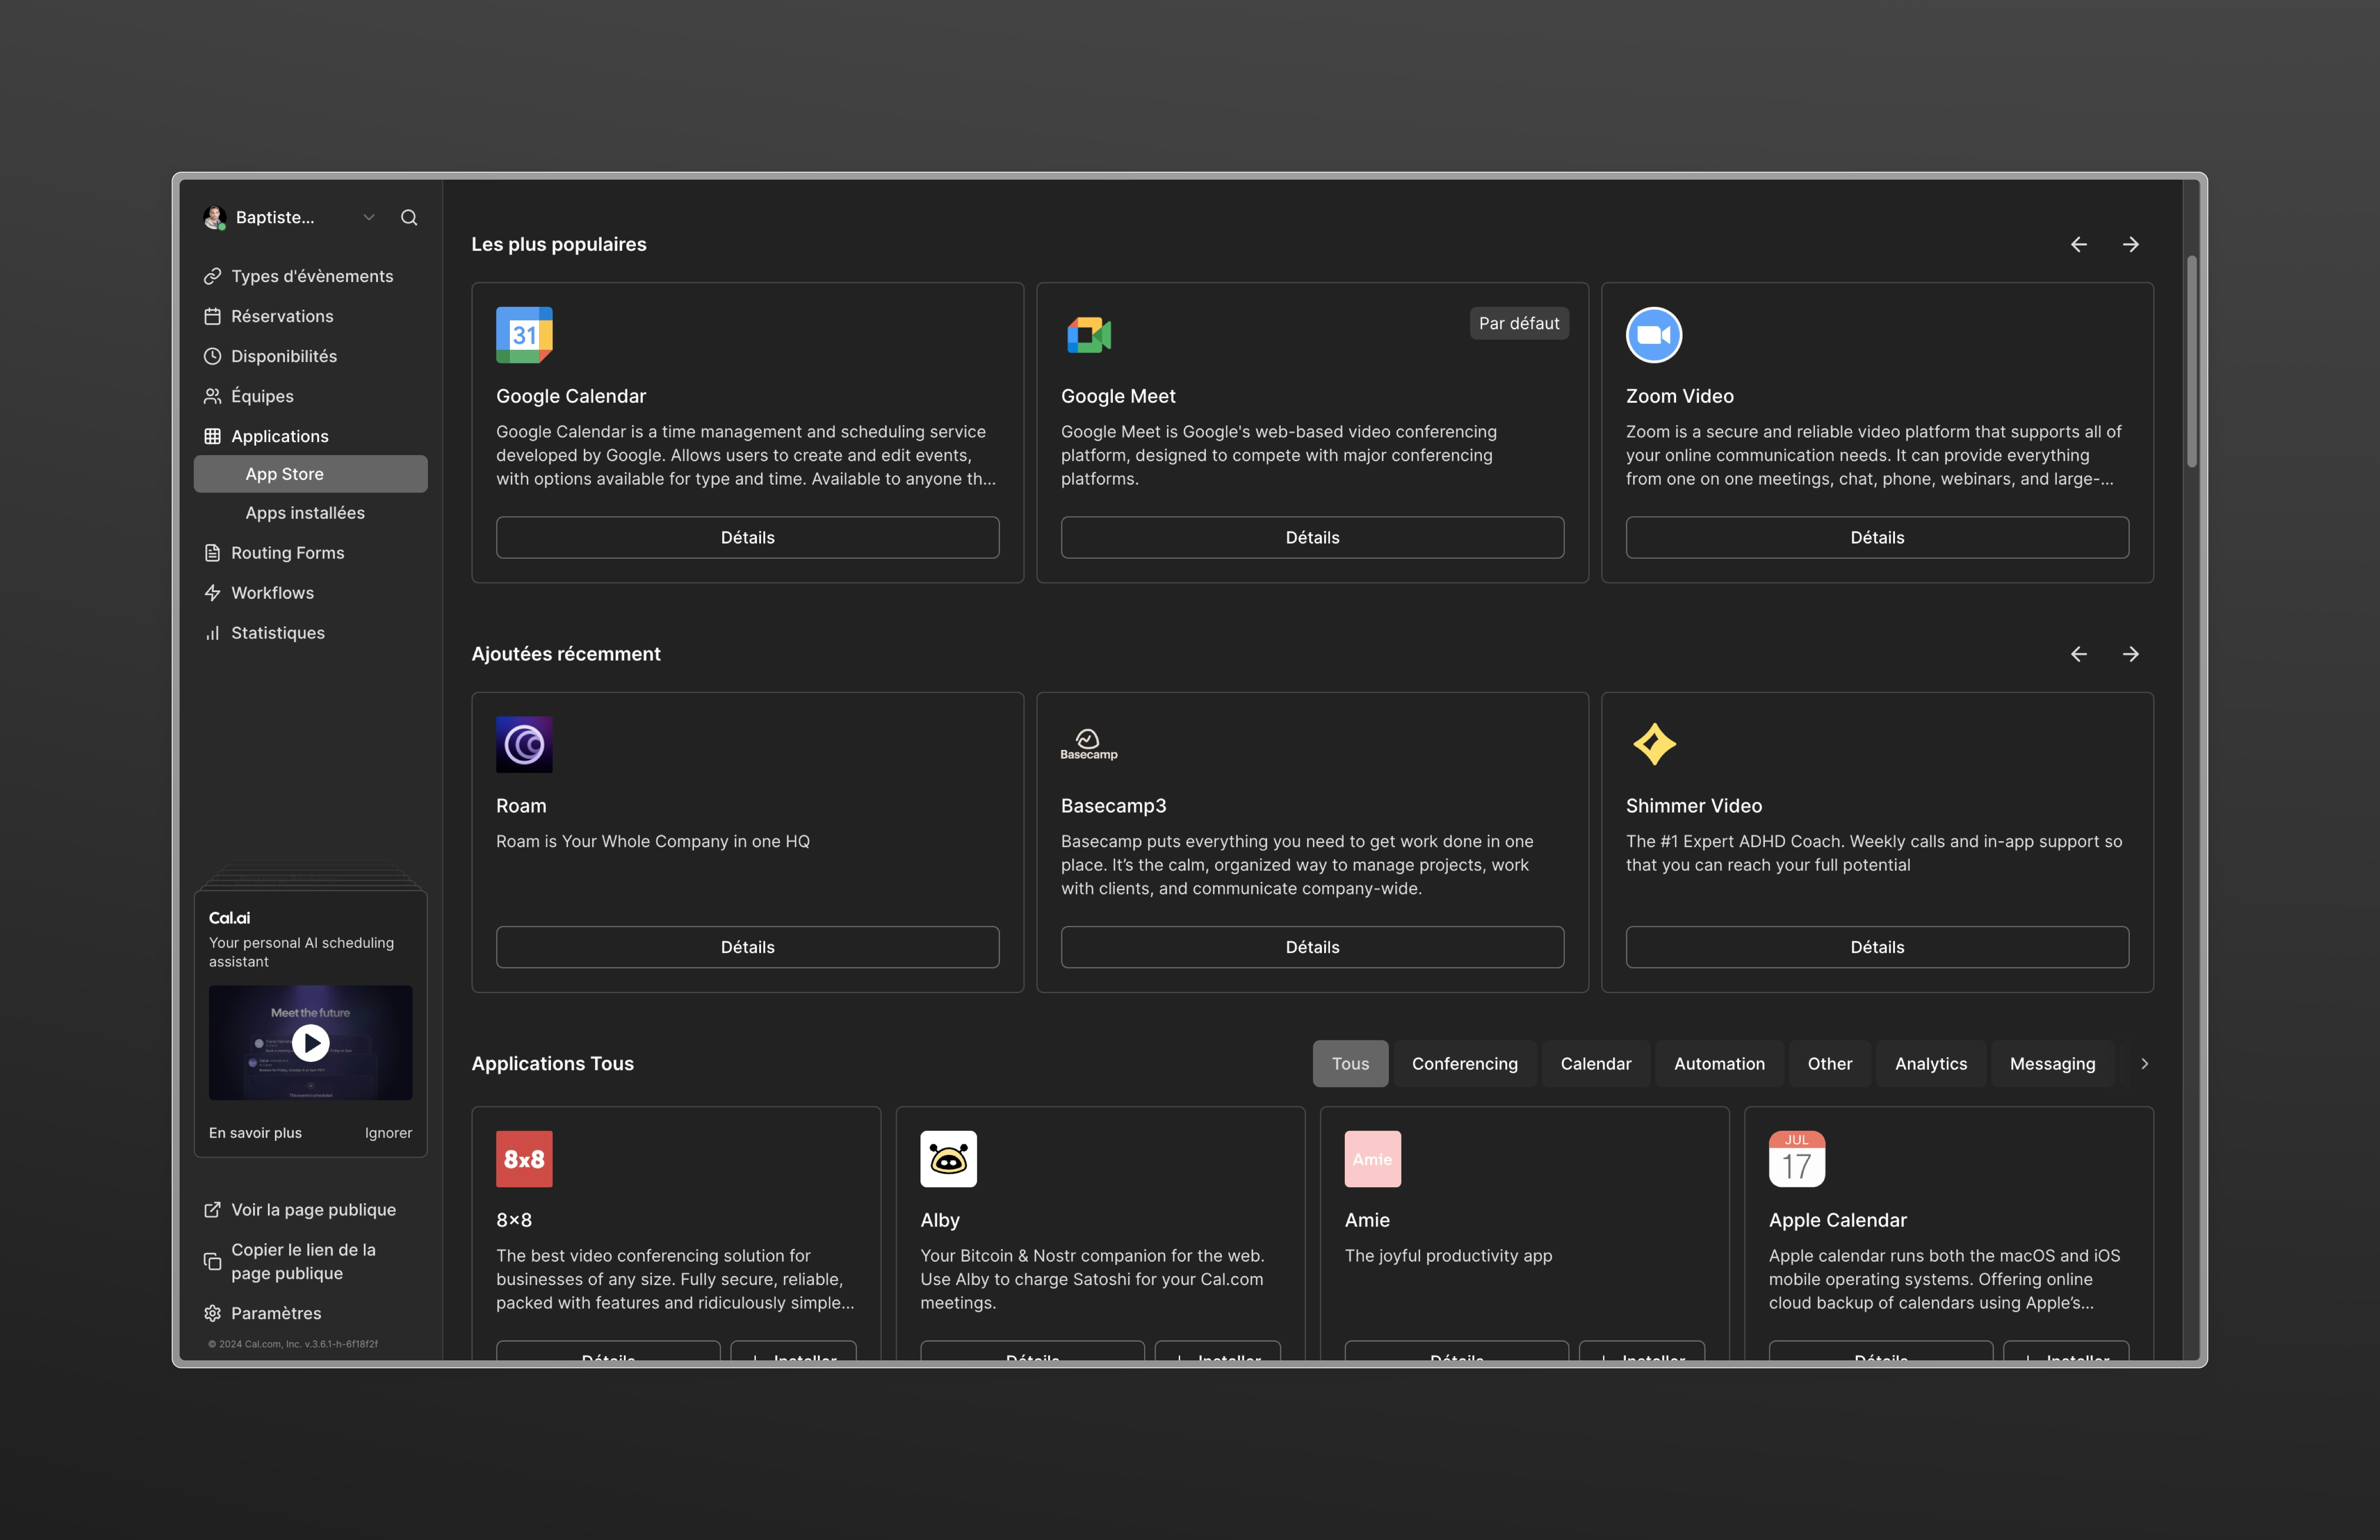
Task: Select App Store in sidebar
Action: point(310,474)
